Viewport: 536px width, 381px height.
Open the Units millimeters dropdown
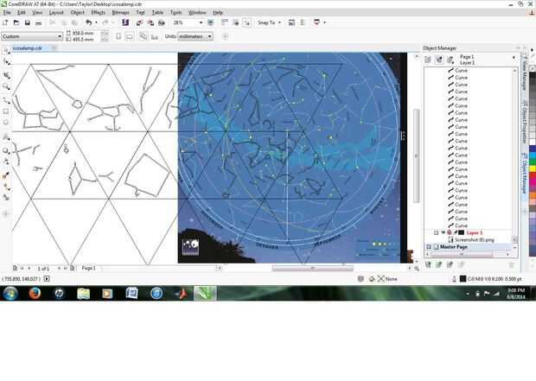click(210, 36)
